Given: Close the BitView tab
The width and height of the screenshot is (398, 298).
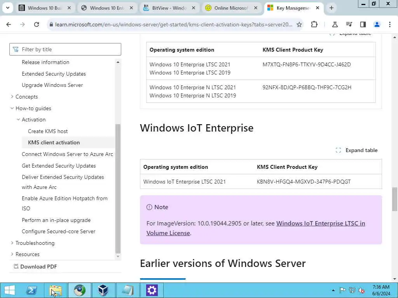Looking at the screenshot, I should (x=194, y=8).
